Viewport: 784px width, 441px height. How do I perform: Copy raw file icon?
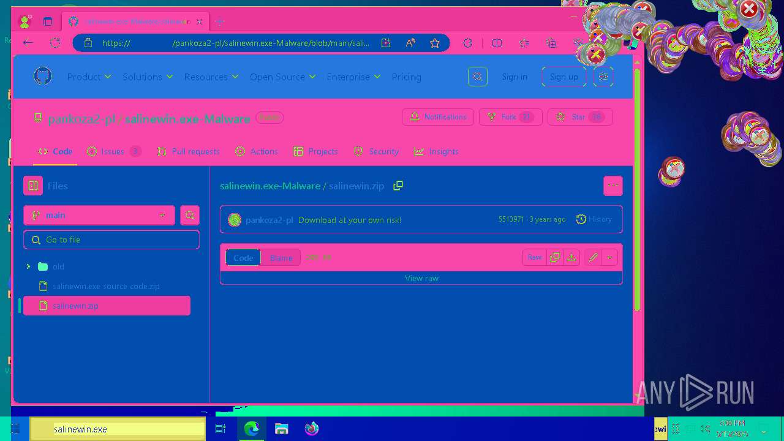555,257
